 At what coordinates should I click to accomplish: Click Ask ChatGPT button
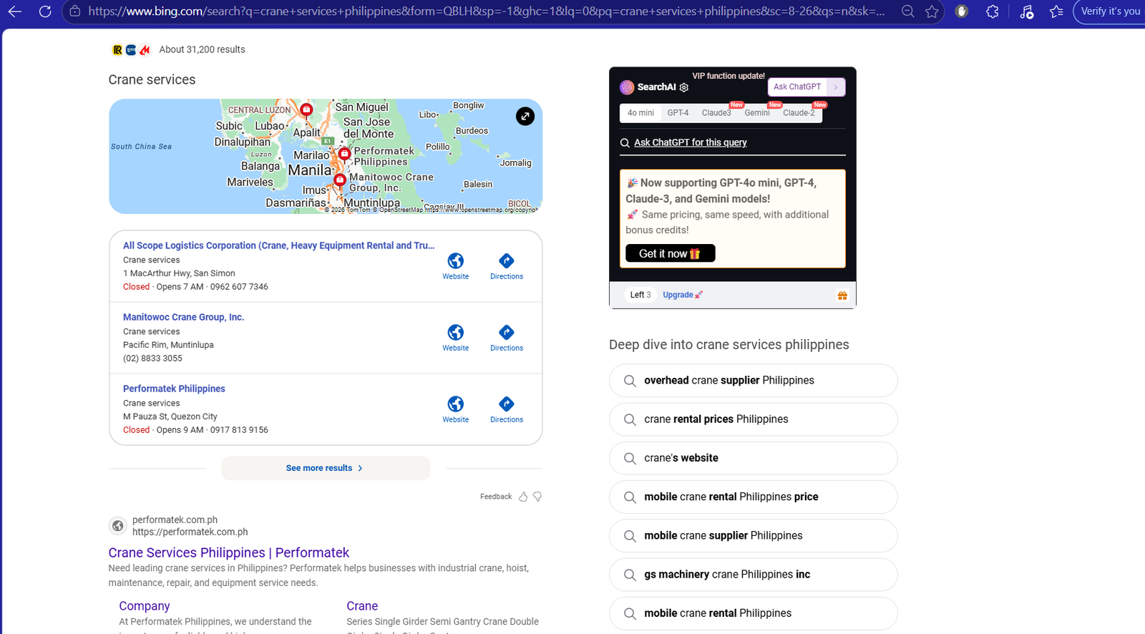(797, 87)
